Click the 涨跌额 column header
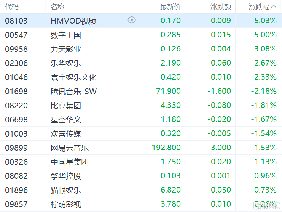This screenshot has width=282, height=212. [220, 7]
